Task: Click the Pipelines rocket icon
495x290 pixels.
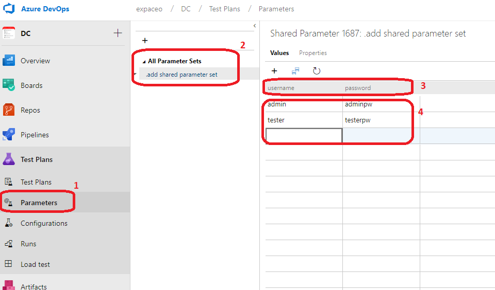Action: 9,134
